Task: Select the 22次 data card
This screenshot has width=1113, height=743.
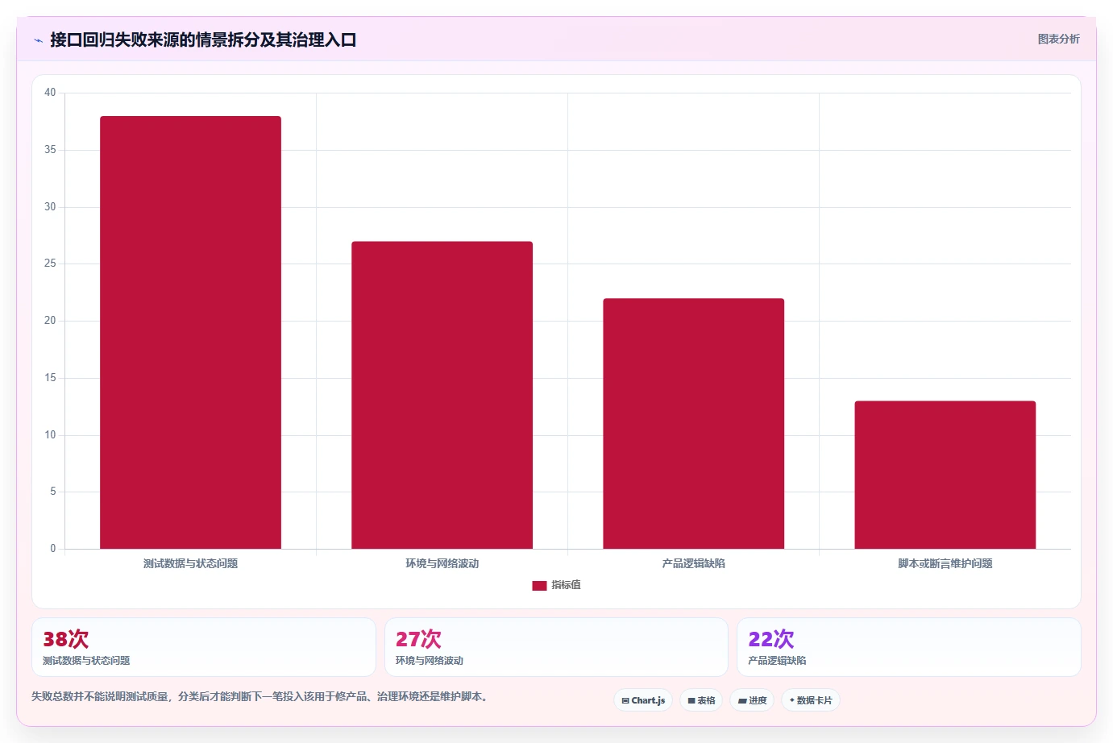Action: point(909,647)
